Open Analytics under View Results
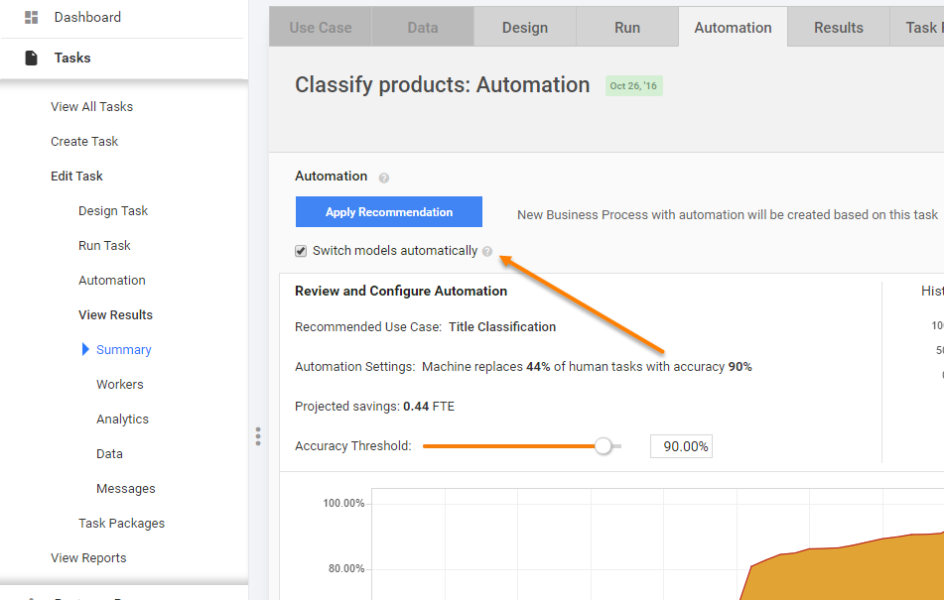This screenshot has width=944, height=600. click(x=122, y=420)
